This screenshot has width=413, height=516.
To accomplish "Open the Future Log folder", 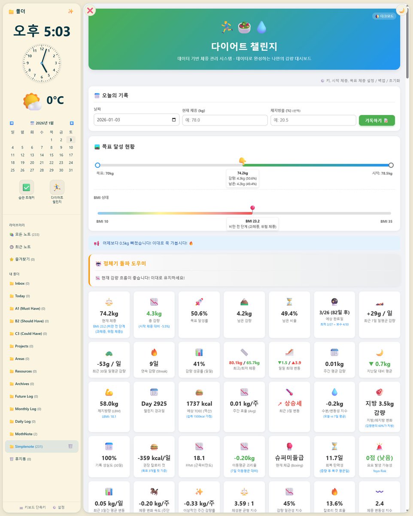I will coord(42,396).
